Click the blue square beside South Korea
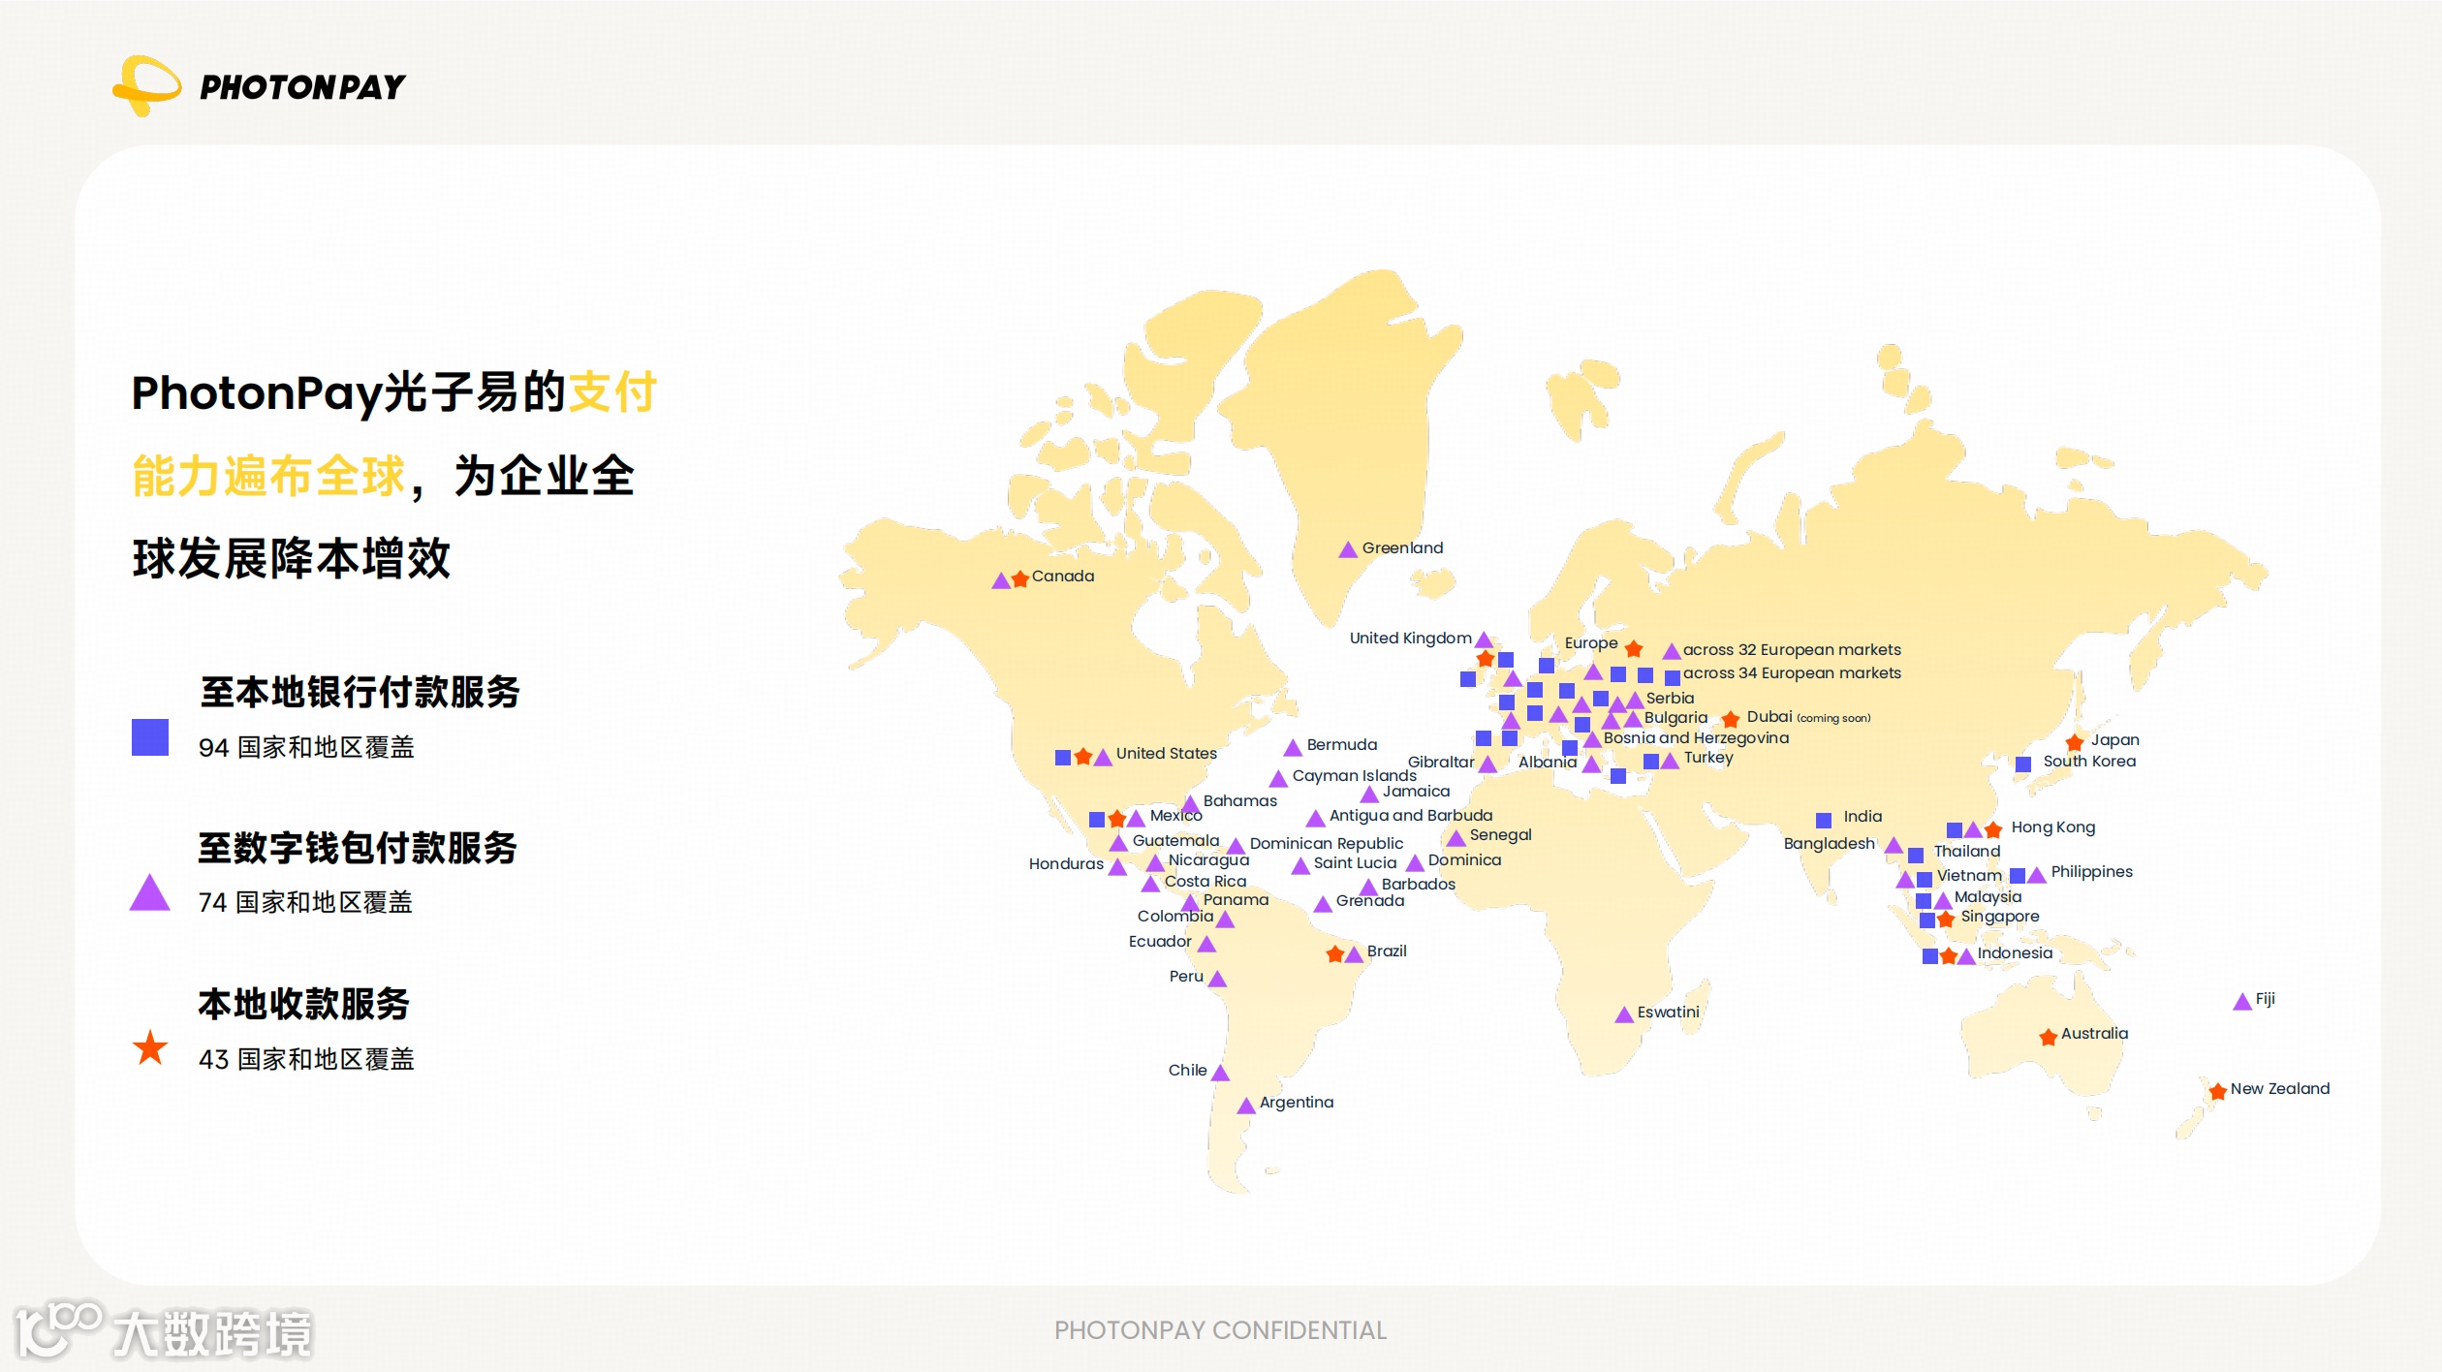Image resolution: width=2442 pixels, height=1372 pixels. pos(2023,764)
